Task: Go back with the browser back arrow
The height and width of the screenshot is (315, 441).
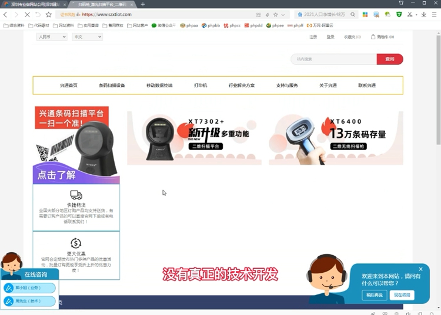Action: (x=5, y=15)
